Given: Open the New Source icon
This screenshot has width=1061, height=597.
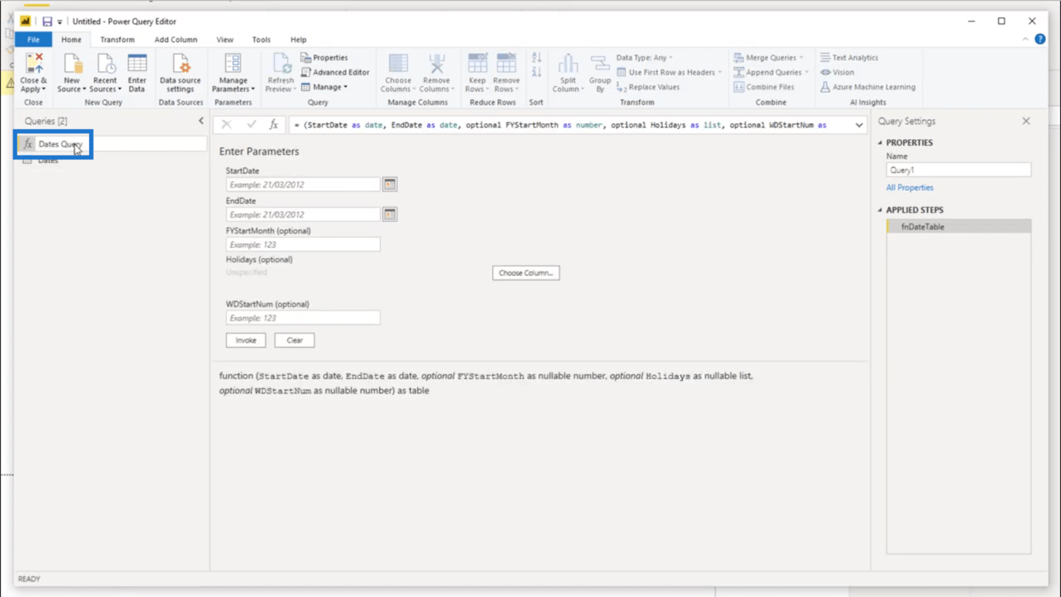Looking at the screenshot, I should point(72,64).
